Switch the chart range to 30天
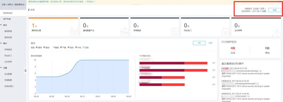The image size is (283, 102). click(x=211, y=43)
